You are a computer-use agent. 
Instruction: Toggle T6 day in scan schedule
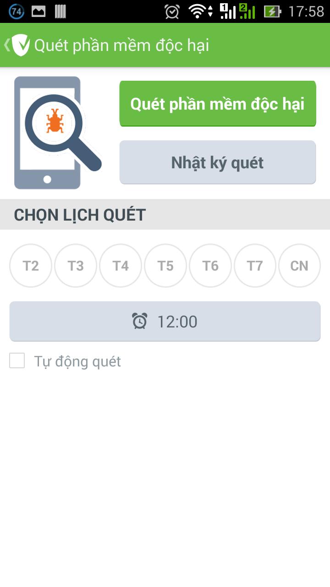(x=210, y=266)
